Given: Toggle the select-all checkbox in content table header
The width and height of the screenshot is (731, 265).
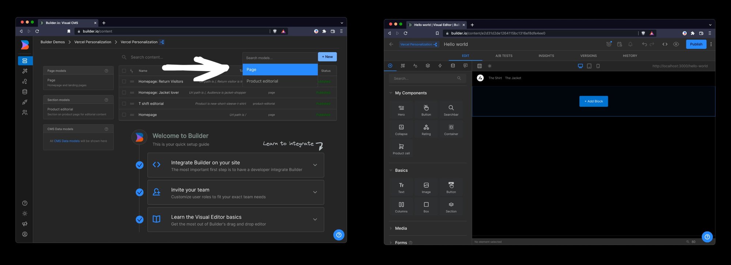Looking at the screenshot, I should 124,71.
